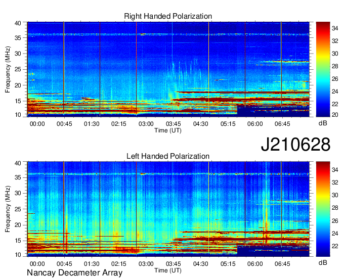This screenshot has height=279, width=344.
Task: Click 24 dB tick on Right Handed colorbar
Action: [x=335, y=91]
